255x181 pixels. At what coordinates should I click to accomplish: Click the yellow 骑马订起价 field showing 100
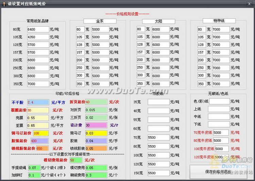(41, 133)
